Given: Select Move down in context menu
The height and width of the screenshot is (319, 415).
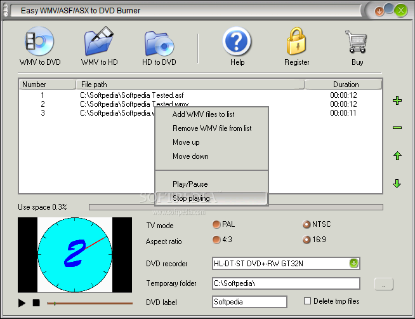Looking at the screenshot, I should 212,156.
